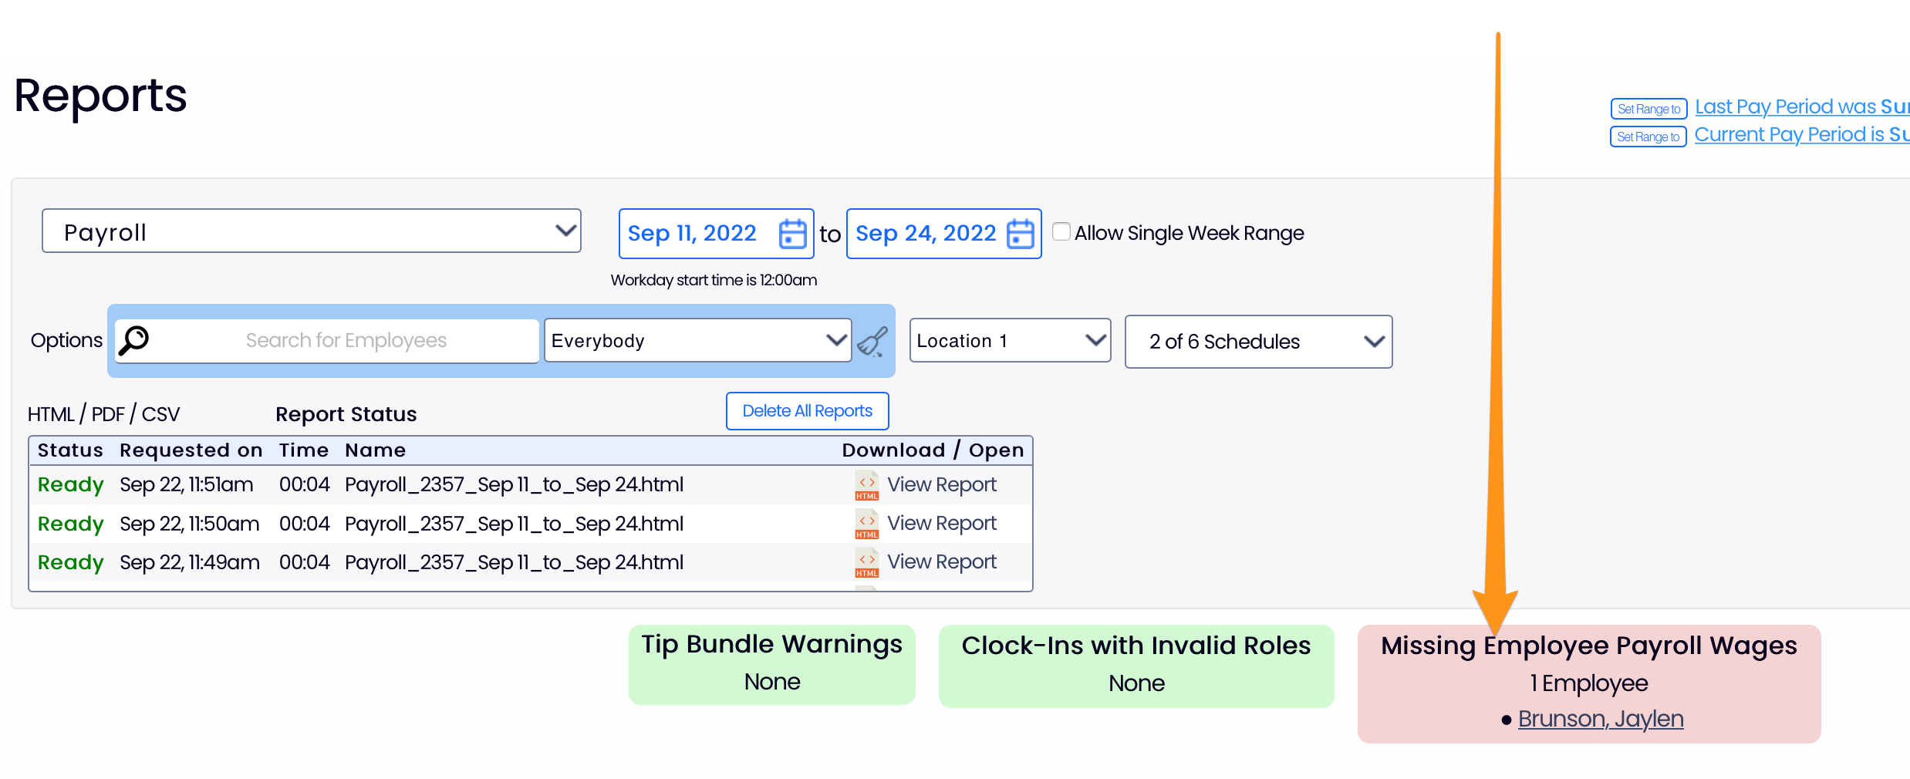The height and width of the screenshot is (779, 1910).
Task: Click the Report Status heading
Action: tap(346, 414)
